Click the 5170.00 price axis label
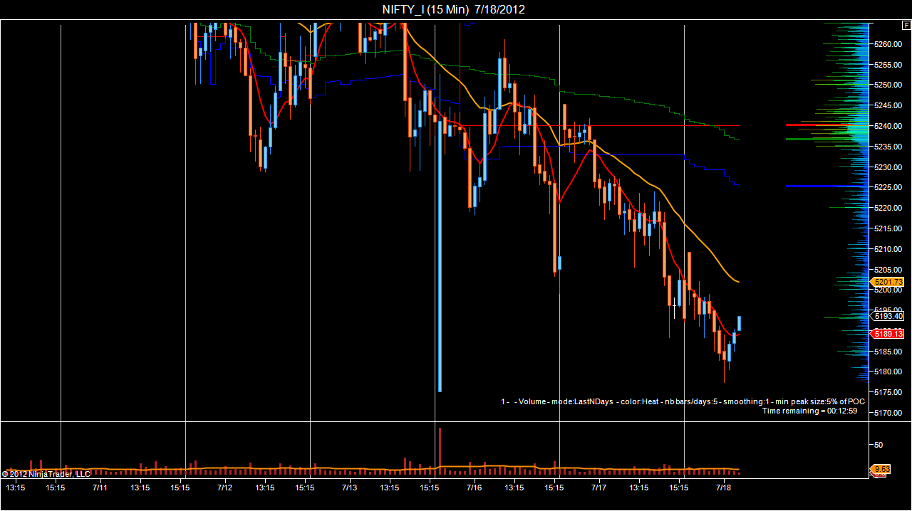Screen dimensions: 912x511 click(x=888, y=413)
